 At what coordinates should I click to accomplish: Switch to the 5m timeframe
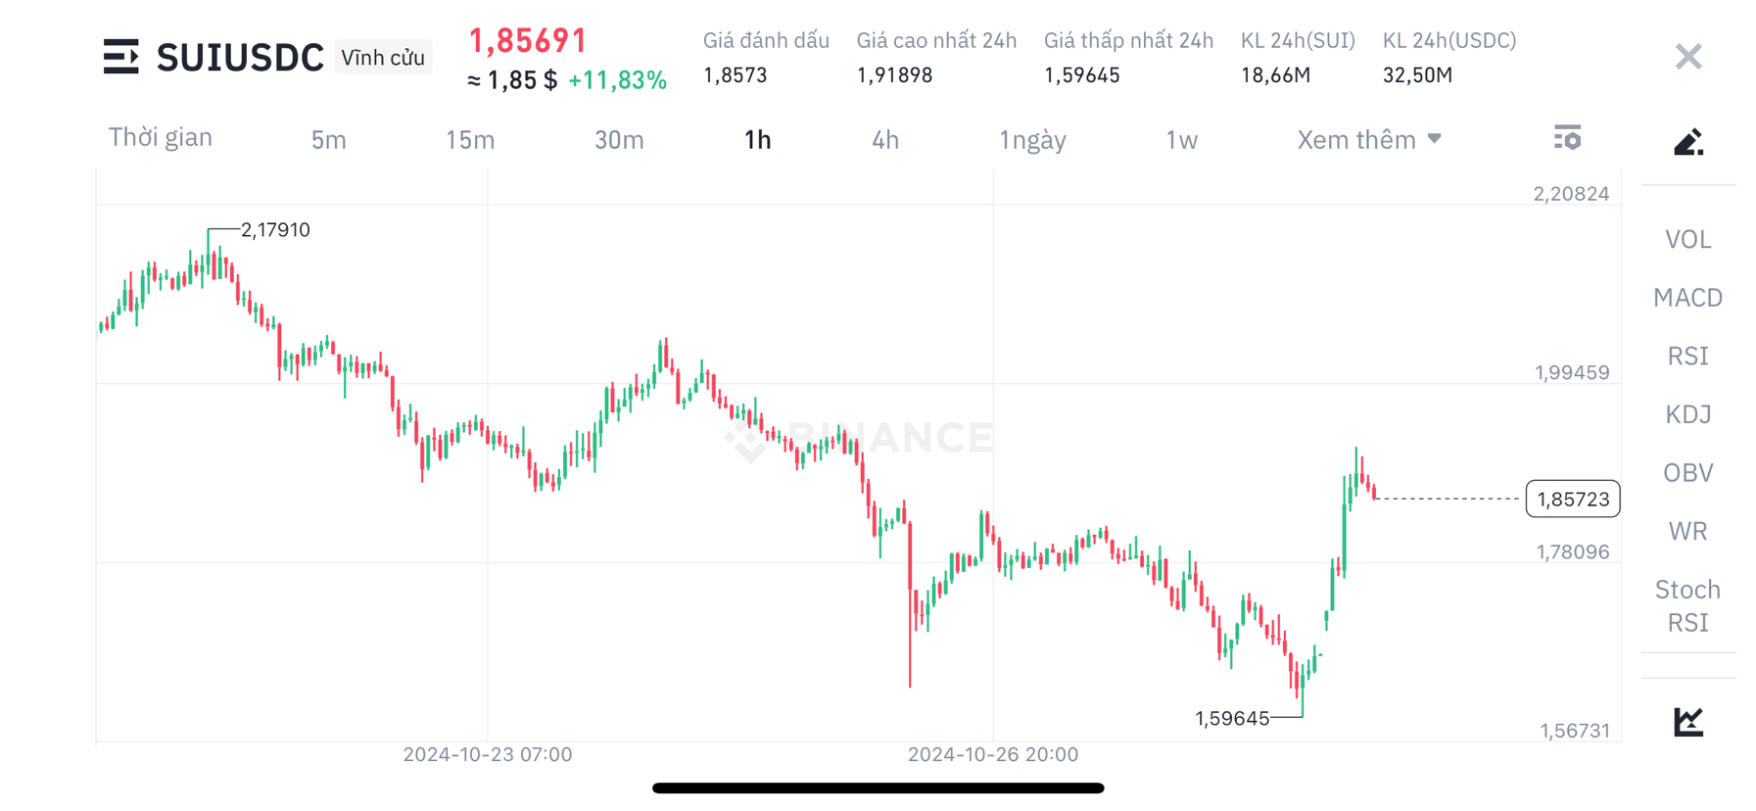[x=328, y=139]
